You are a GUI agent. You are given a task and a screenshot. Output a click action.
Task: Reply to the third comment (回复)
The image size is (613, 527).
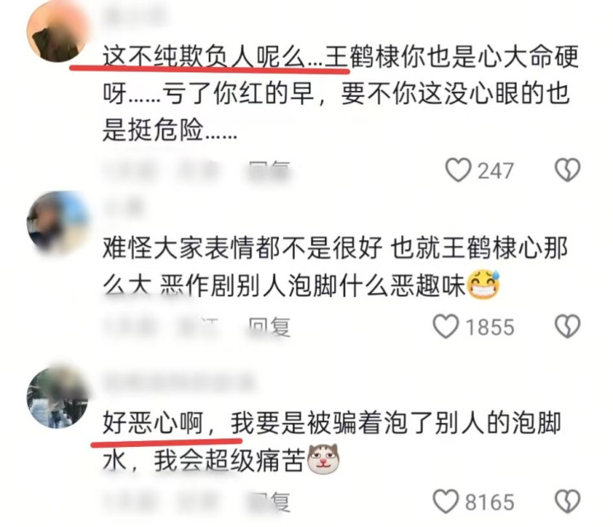tap(269, 502)
